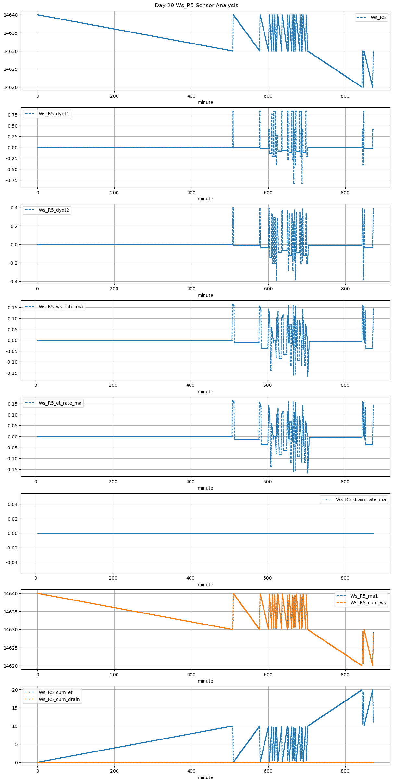Click the 0.04 y-axis tick in drain rate plot

tap(12, 504)
